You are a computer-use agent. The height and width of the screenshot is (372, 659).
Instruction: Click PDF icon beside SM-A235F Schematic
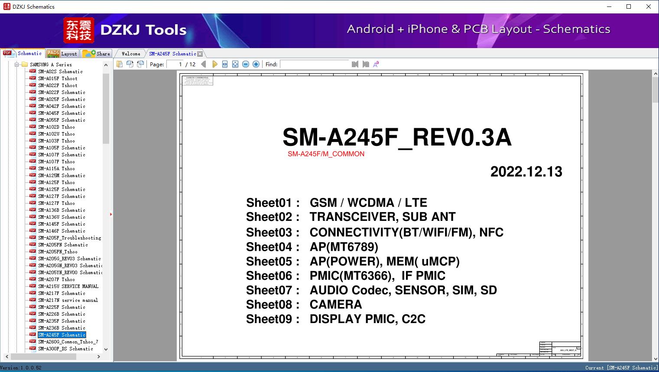coord(32,320)
